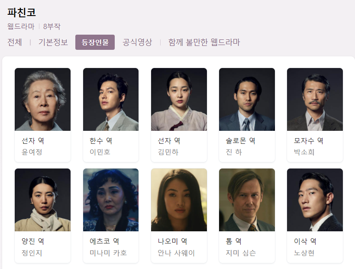This screenshot has height=269, width=355.
Task: Open the 솔로몬 역 portrait thumbnail
Action: (247, 99)
